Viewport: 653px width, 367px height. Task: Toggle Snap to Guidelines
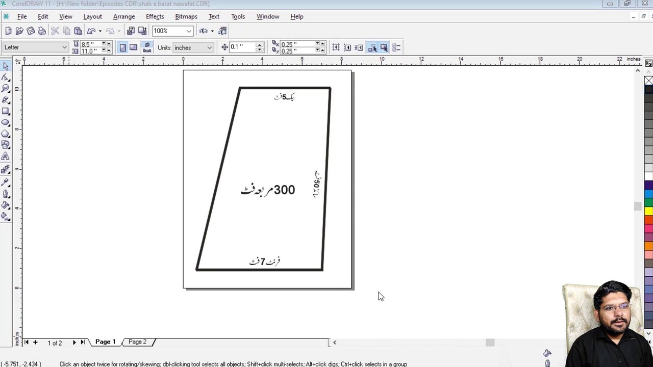347,47
